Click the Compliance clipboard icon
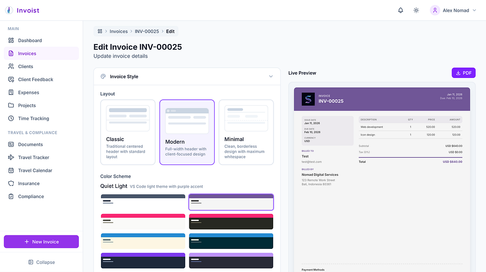Screen dimensions: 486x272 [x=11, y=197]
